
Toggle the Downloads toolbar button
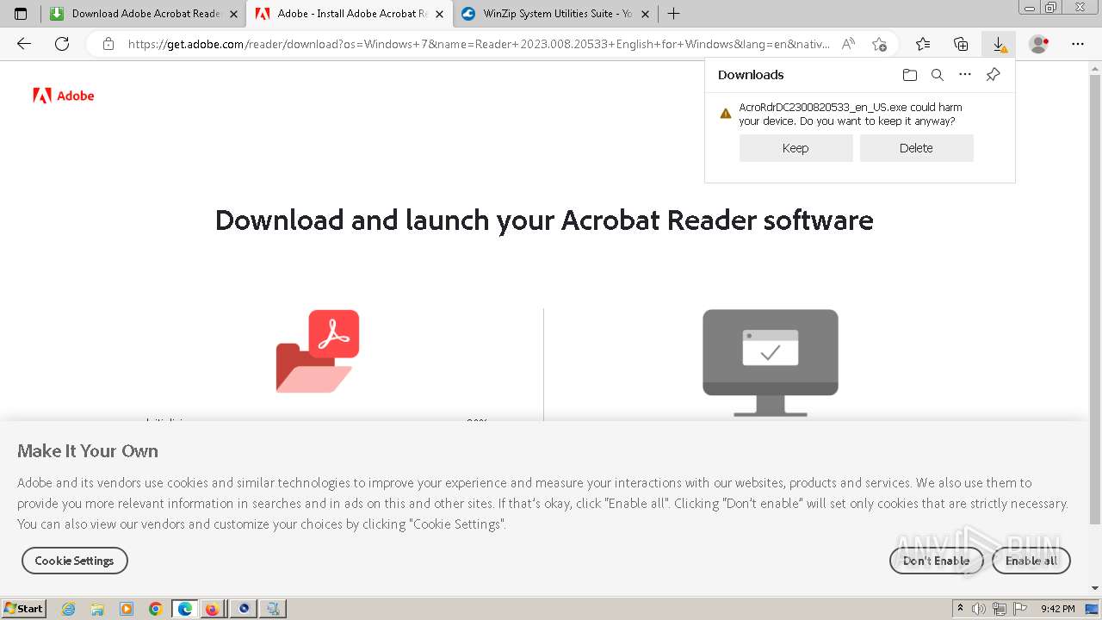(x=999, y=44)
